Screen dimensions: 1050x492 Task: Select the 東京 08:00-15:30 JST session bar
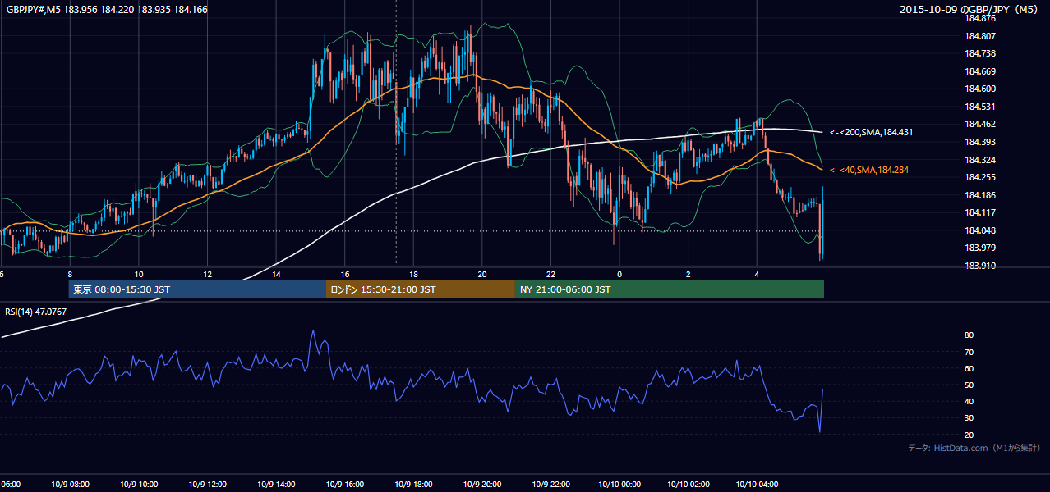pyautogui.click(x=197, y=289)
